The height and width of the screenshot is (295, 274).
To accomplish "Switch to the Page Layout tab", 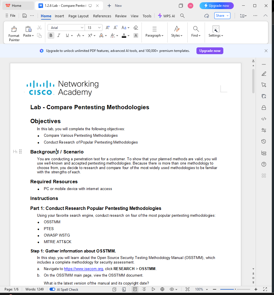I will (x=78, y=16).
